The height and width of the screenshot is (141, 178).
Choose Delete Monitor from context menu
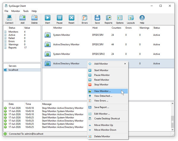pos(108,136)
